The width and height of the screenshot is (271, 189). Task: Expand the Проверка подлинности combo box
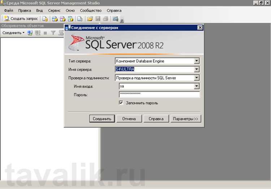[x=197, y=78]
